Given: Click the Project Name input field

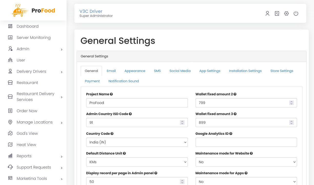Looking at the screenshot, I should click(137, 103).
